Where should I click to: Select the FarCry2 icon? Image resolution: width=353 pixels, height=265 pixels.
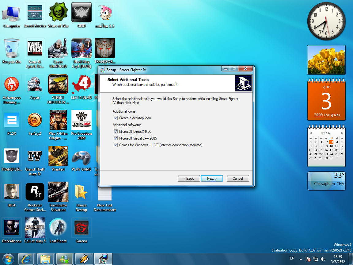pyautogui.click(x=35, y=123)
